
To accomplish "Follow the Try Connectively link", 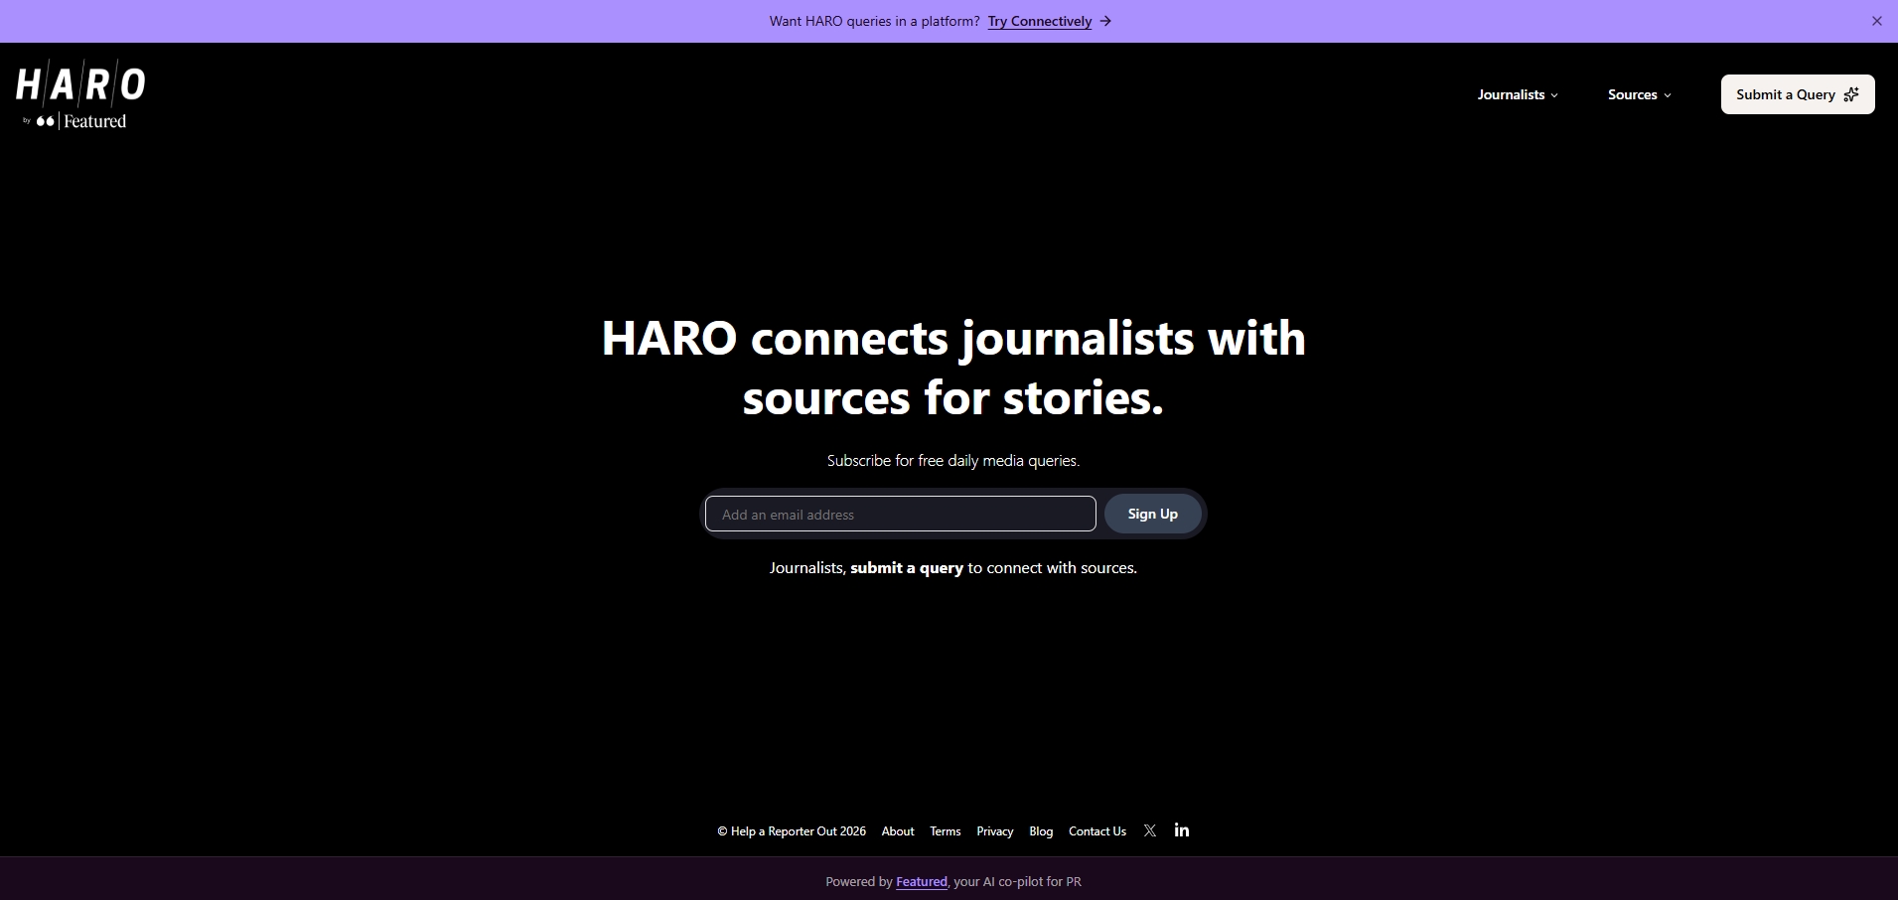I will point(1040,21).
